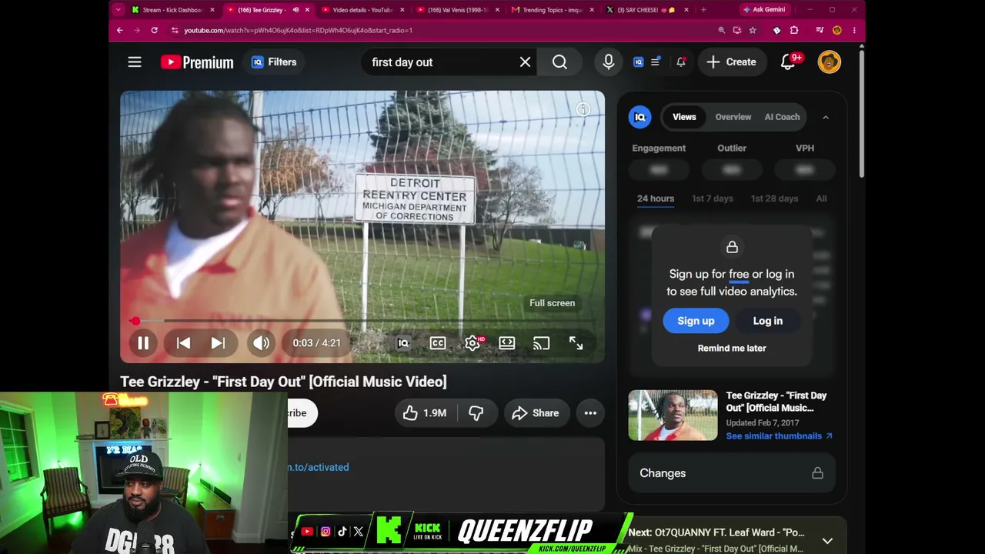
Task: Pause the video playback
Action: pos(143,343)
